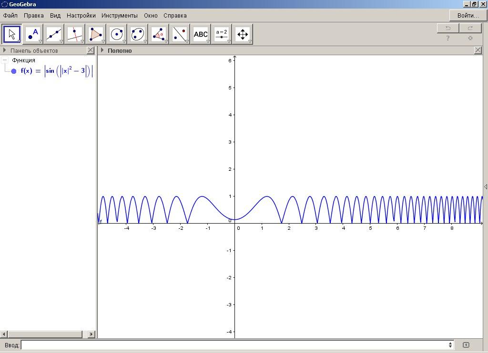This screenshot has width=488, height=353.
Task: Select the Reflect about line tool
Action: 180,34
